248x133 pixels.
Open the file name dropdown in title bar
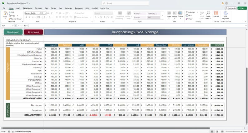[29, 3]
